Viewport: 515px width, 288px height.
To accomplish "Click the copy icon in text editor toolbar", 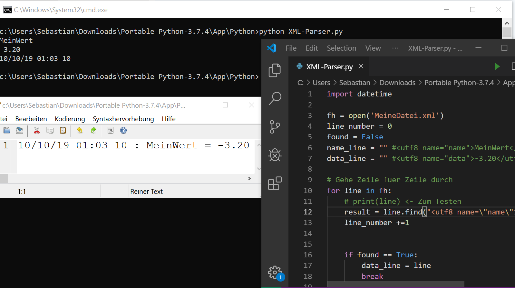I will 50,130.
